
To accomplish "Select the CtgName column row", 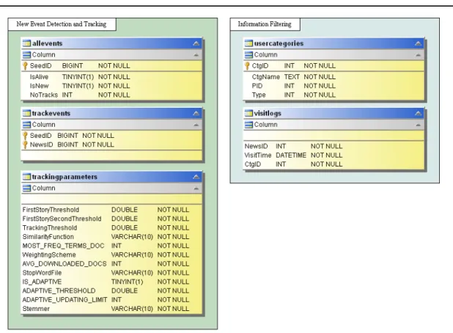I will [334, 77].
